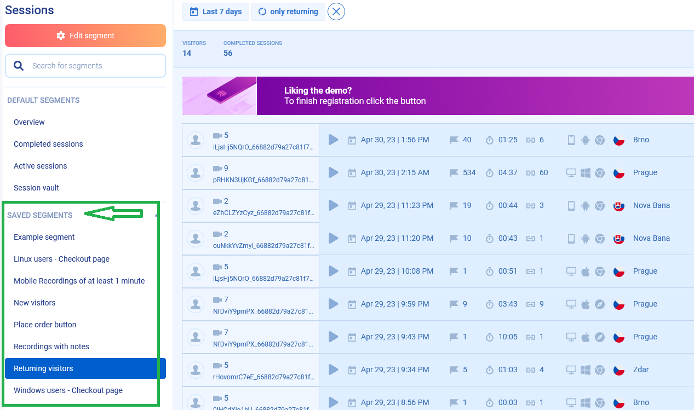
Task: Click the visitor avatar for ouNkkYvZmyi row
Action: [196, 239]
